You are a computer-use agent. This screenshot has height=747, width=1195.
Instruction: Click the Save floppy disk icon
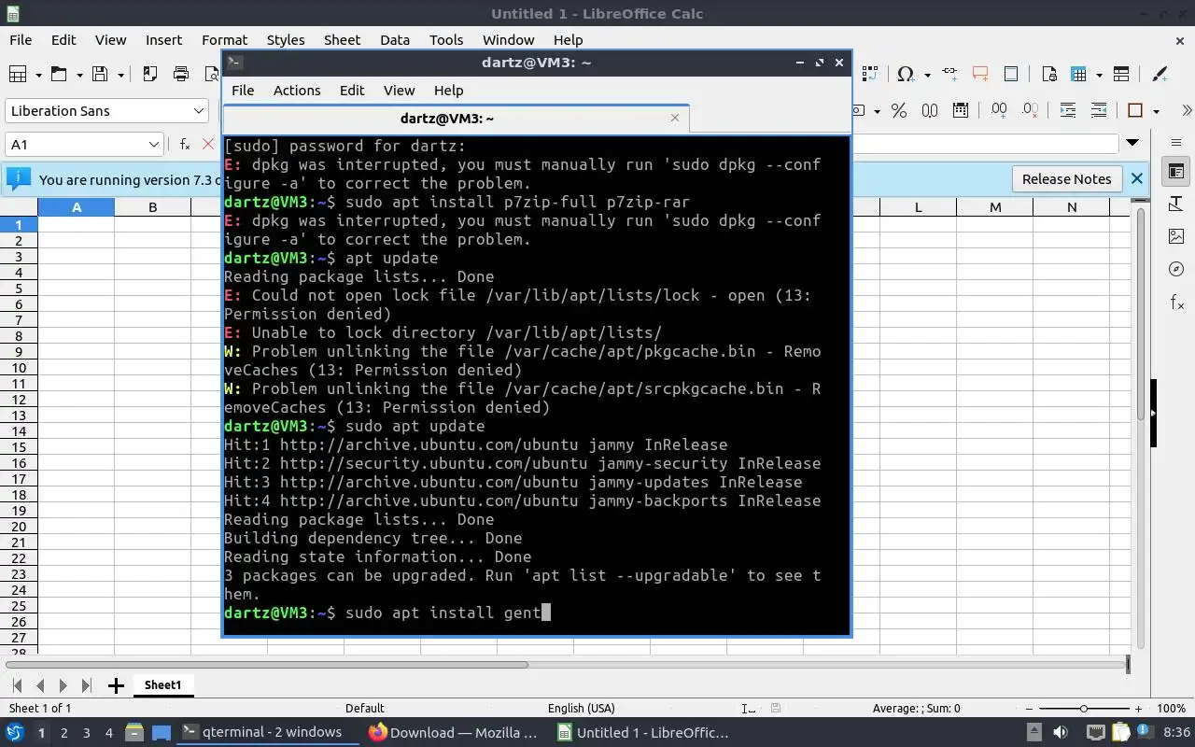[x=100, y=75]
